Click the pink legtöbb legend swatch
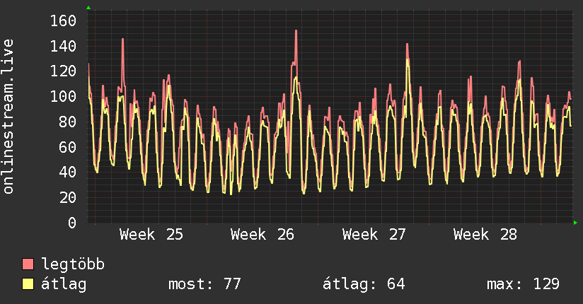 [x=28, y=264]
